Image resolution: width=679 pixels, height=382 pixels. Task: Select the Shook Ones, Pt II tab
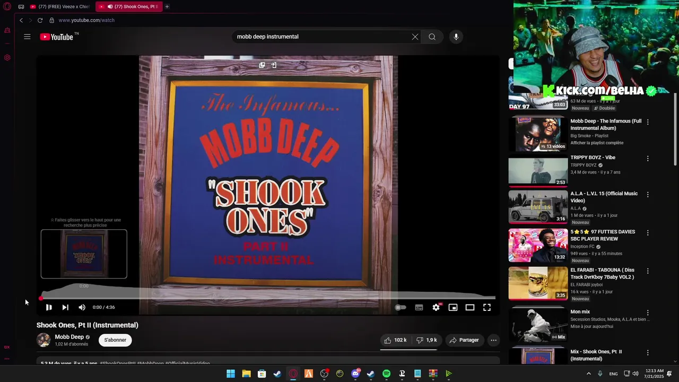tap(129, 6)
